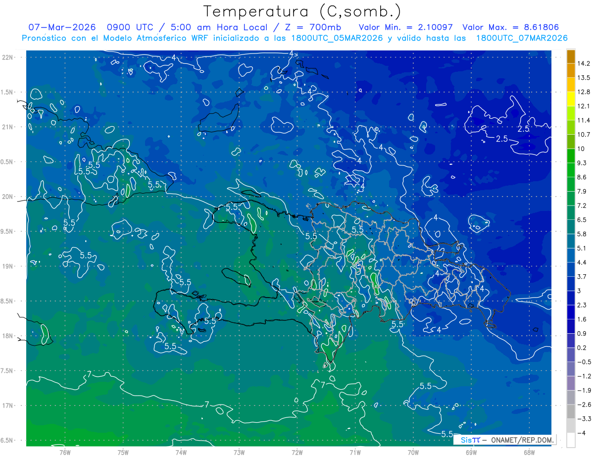Click the '70W' longitude axis label
This screenshot has width=594, height=459.
(x=413, y=452)
